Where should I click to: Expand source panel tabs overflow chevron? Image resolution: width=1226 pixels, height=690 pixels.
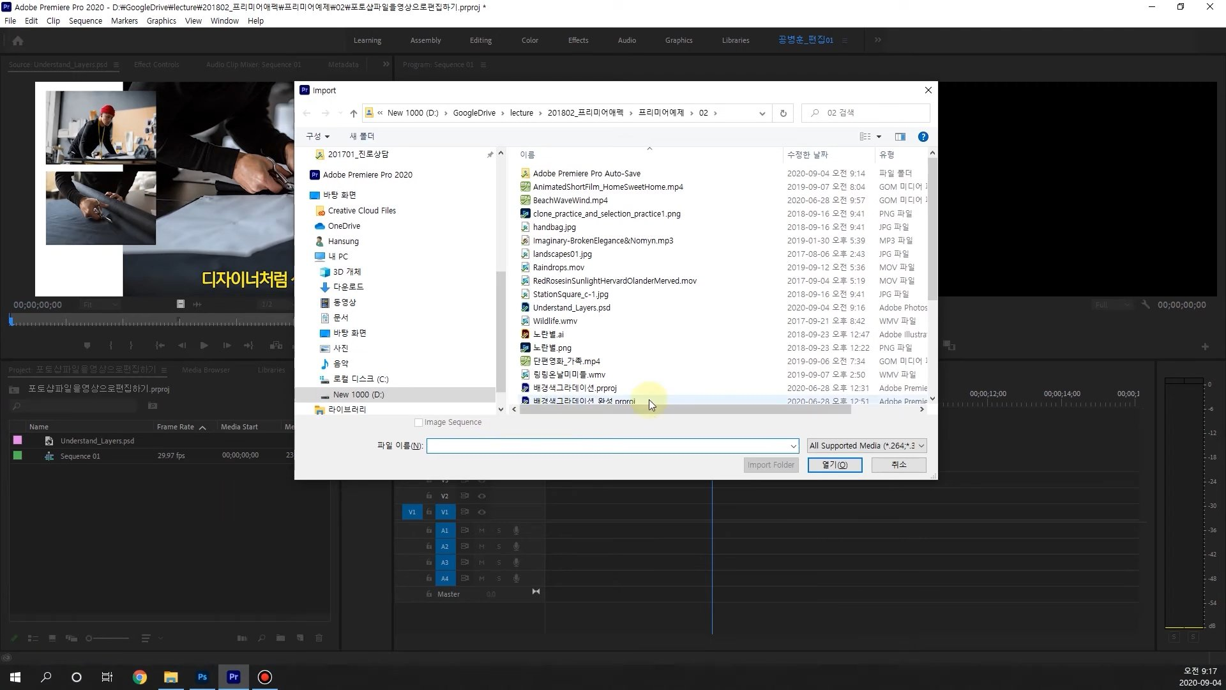click(x=386, y=65)
